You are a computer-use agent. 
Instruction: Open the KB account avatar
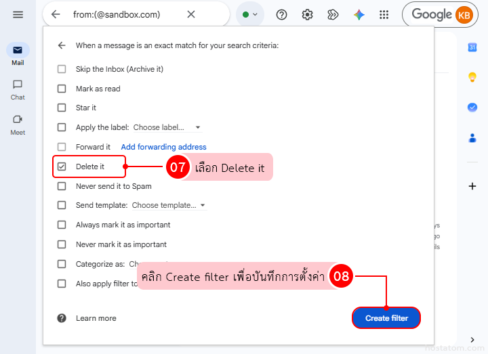tap(464, 15)
